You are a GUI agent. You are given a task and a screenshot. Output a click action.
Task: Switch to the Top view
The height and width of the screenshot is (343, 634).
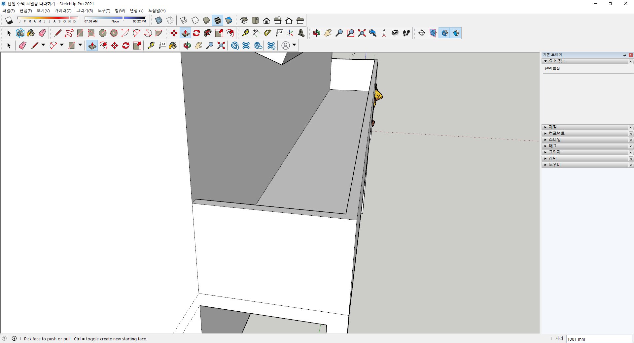click(x=255, y=21)
